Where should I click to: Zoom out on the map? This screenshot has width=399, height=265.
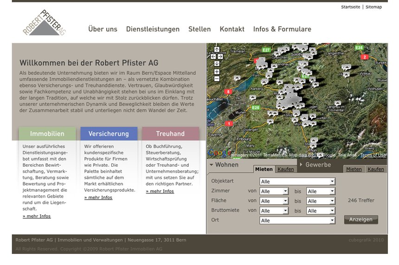tap(217, 79)
